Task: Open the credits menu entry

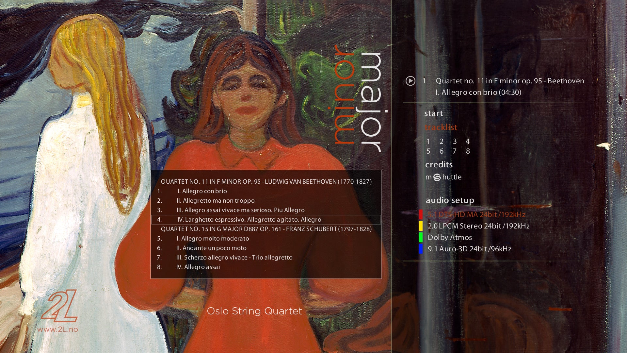Action: (439, 164)
